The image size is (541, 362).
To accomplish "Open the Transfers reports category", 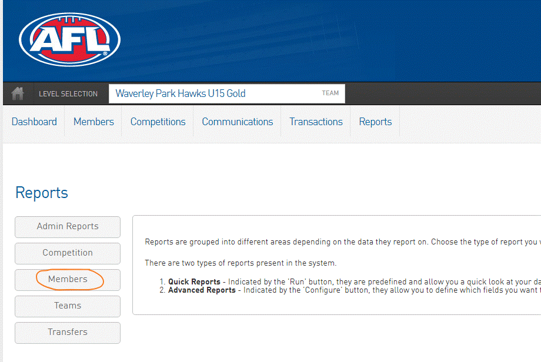I will (x=68, y=332).
